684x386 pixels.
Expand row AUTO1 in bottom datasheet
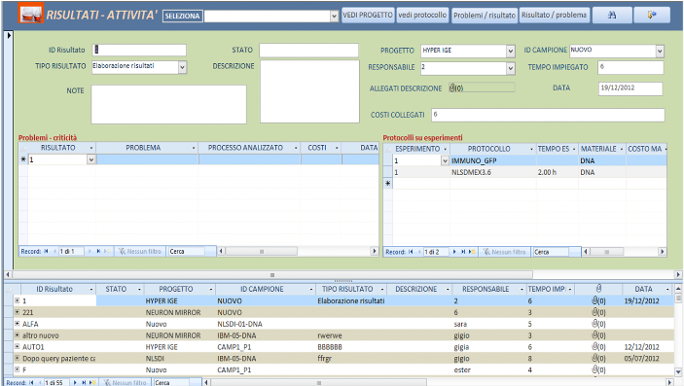17,346
